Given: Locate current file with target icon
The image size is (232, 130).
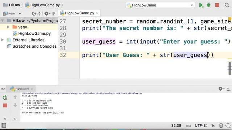Looking at the screenshot, I should (x=34, y=14).
